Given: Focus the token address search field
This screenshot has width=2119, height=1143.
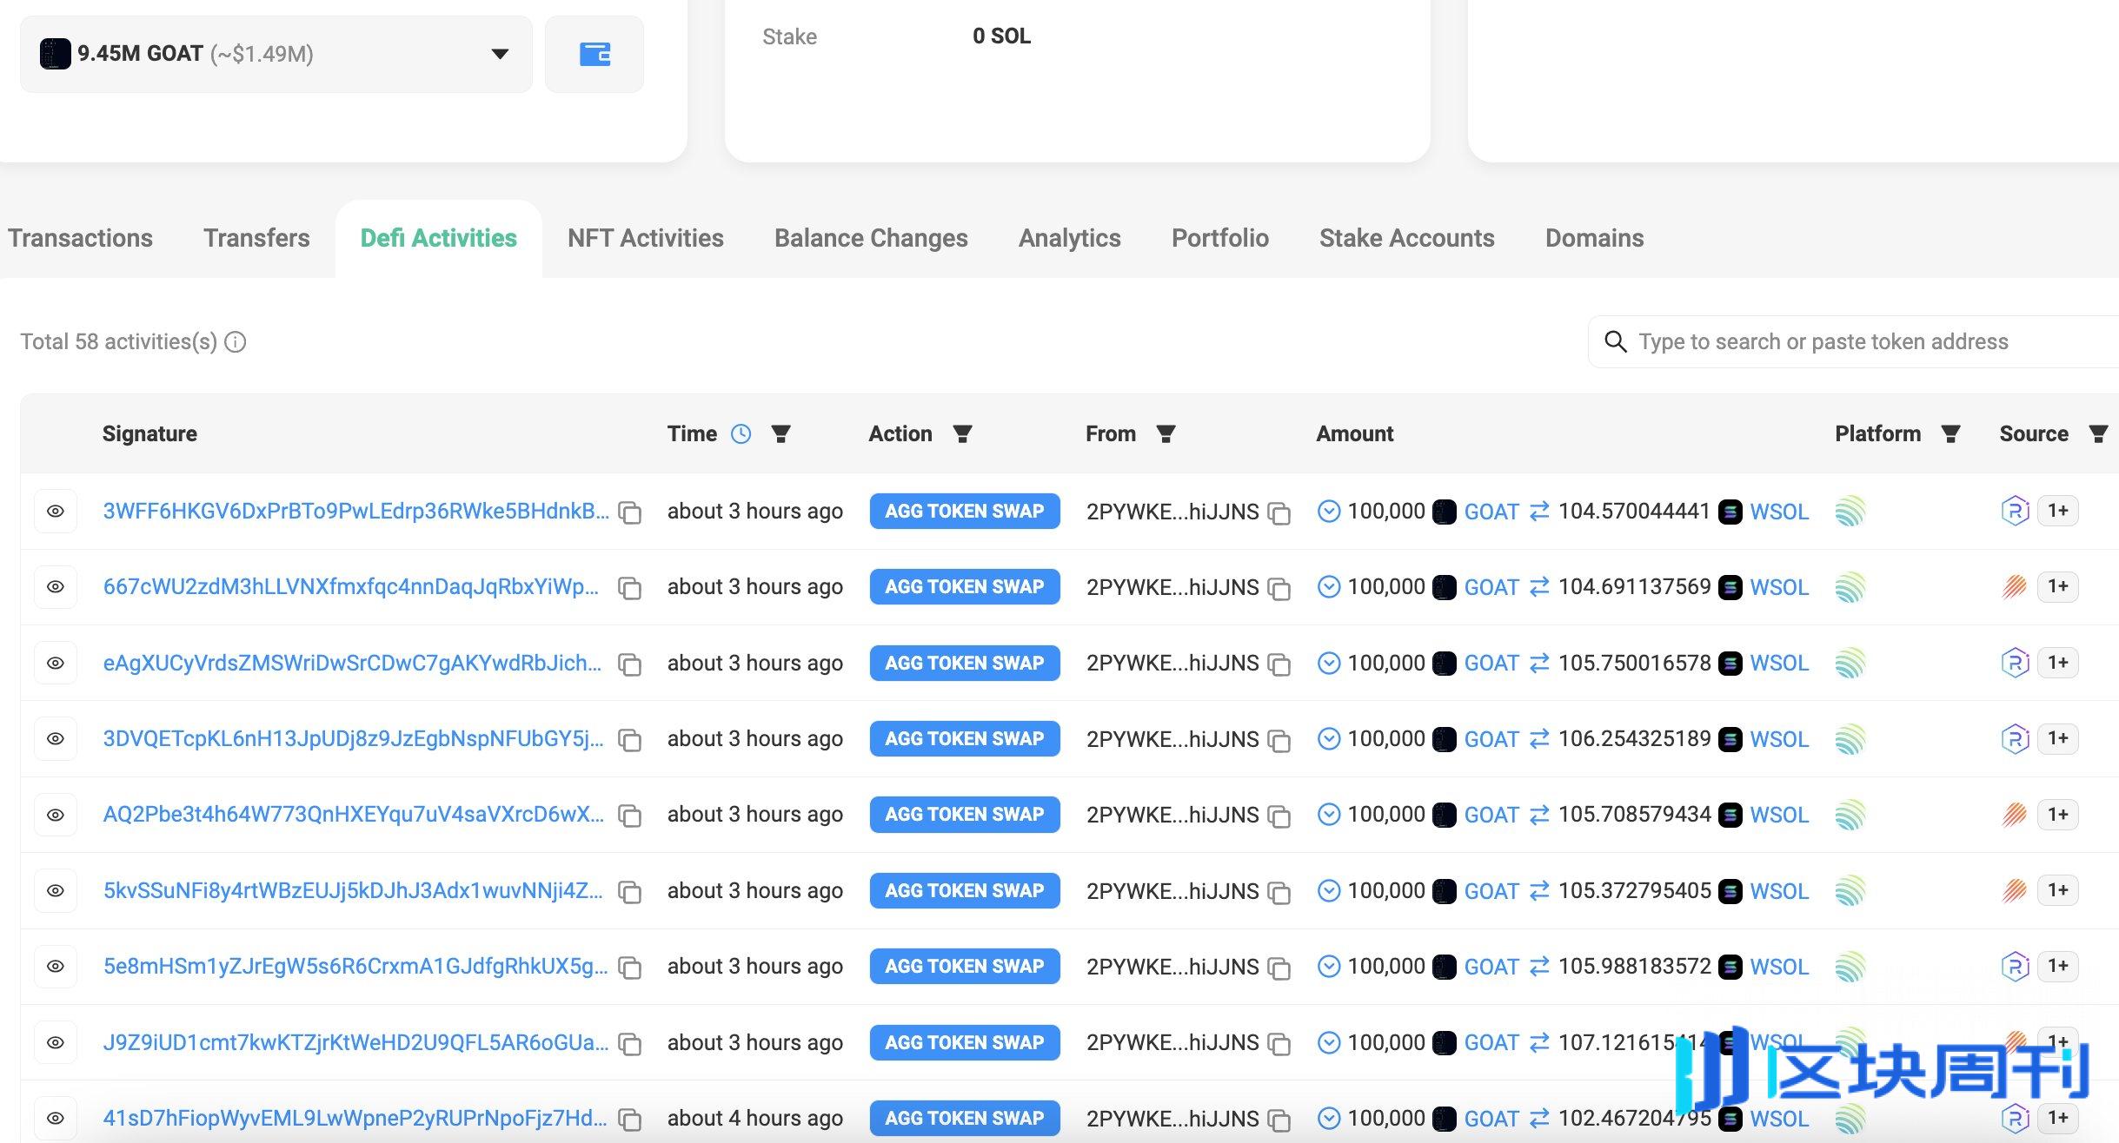Looking at the screenshot, I should point(1853,341).
